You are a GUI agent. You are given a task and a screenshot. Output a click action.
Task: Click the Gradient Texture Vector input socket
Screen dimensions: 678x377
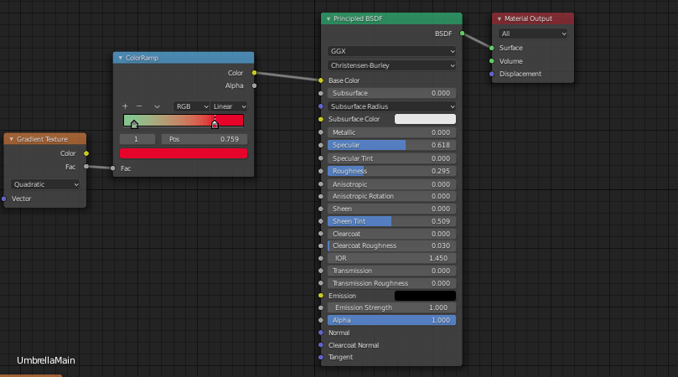(x=4, y=199)
